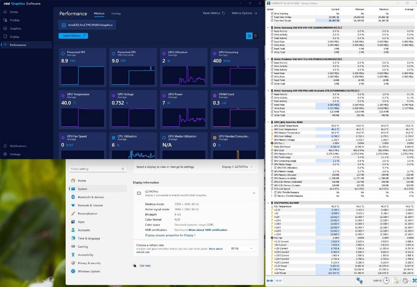
Task: Click the Reset Metrics icon
Action: (x=224, y=13)
